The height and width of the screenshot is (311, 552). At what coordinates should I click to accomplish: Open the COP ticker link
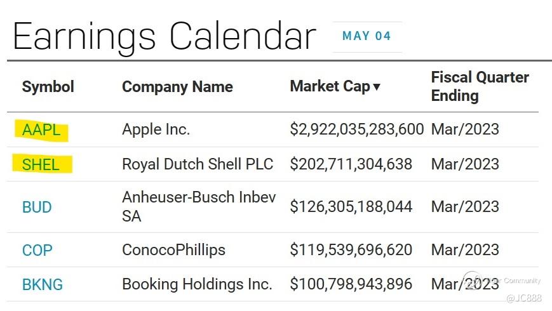(37, 250)
